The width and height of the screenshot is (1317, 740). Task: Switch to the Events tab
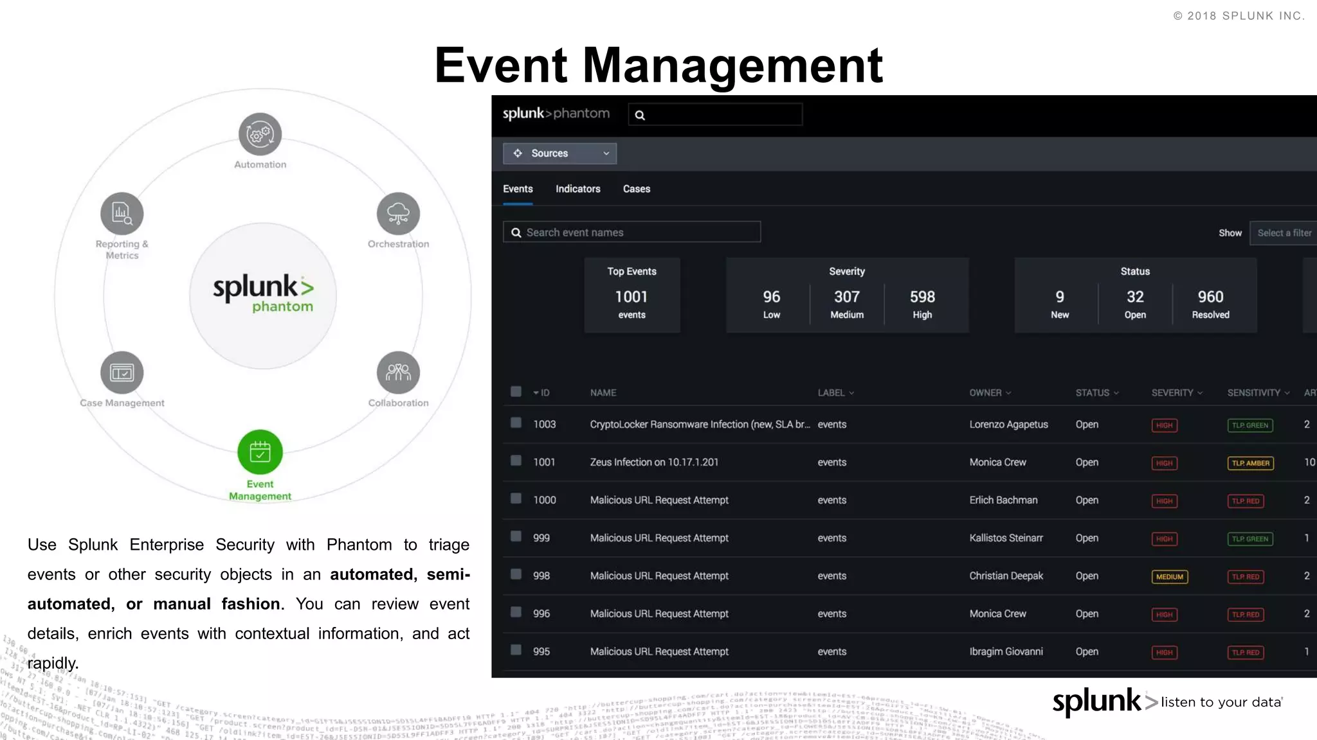[x=518, y=189]
